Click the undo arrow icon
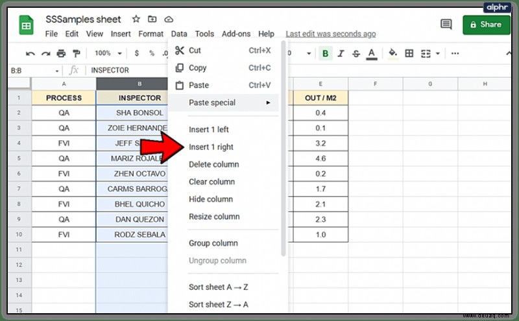 pos(30,54)
